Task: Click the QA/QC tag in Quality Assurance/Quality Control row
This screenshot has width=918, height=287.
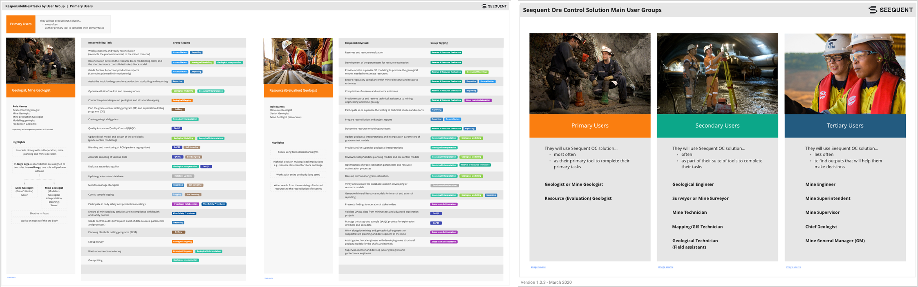Action: pos(177,128)
